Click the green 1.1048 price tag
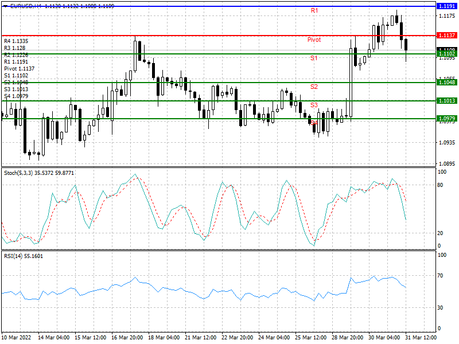This screenshot has width=459, height=344. pos(446,83)
